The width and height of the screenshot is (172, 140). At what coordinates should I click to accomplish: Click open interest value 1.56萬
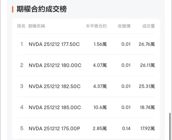100,44
